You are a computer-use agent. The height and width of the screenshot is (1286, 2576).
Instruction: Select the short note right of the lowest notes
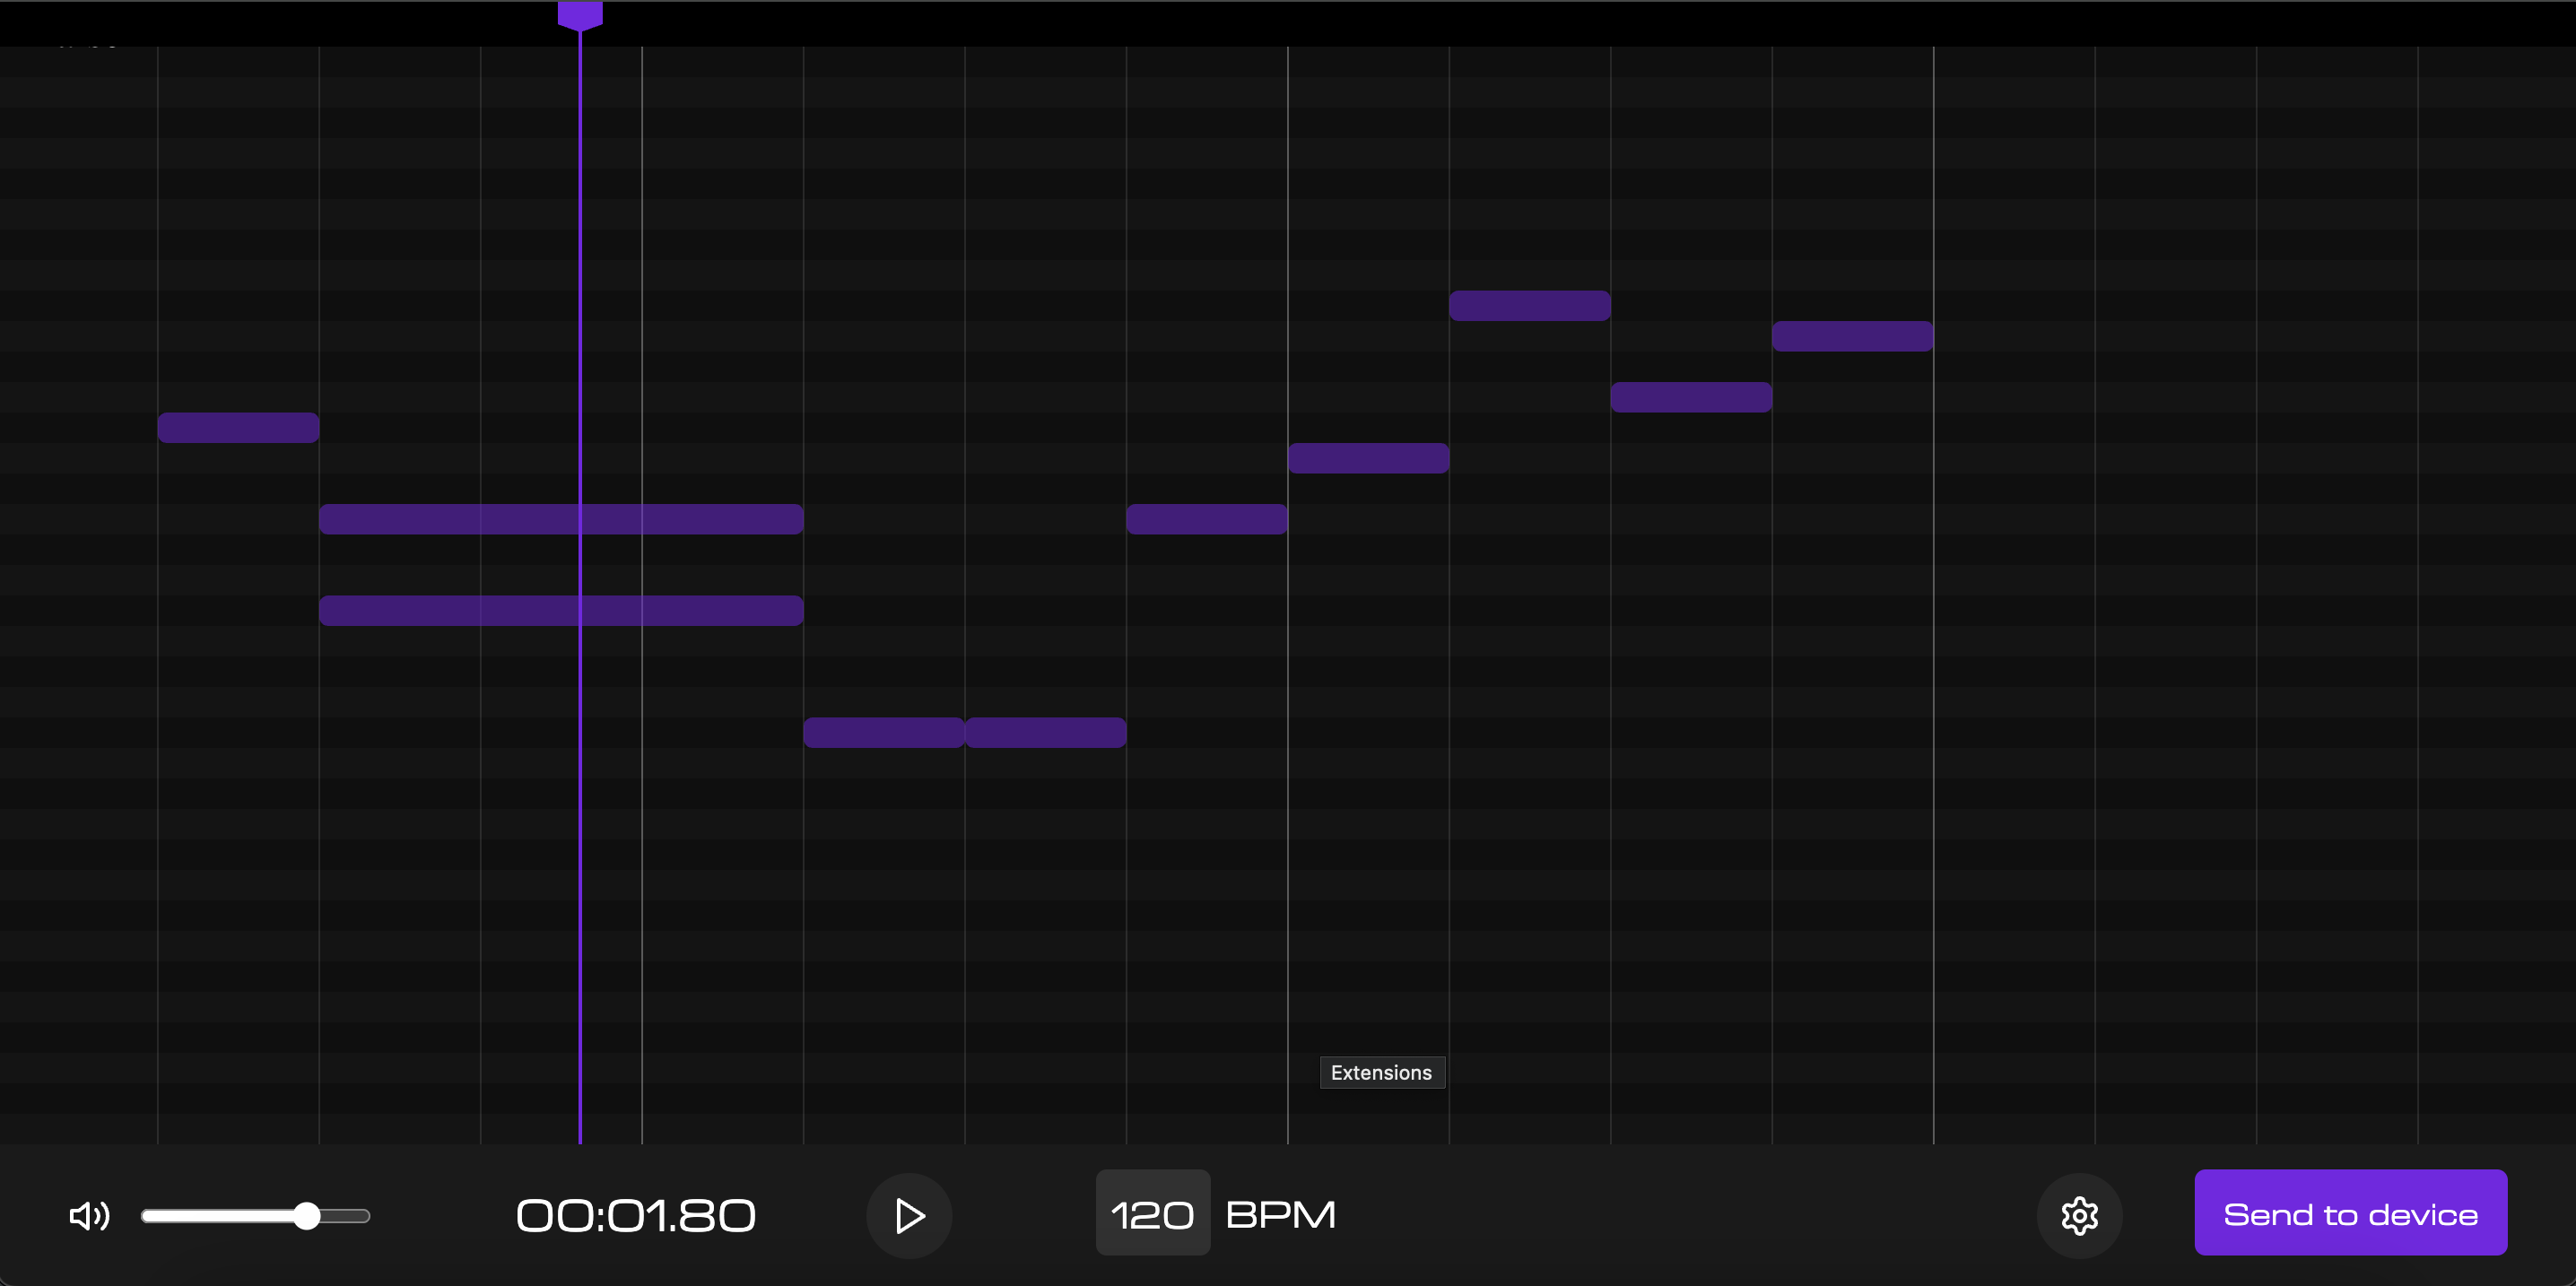coord(1206,519)
